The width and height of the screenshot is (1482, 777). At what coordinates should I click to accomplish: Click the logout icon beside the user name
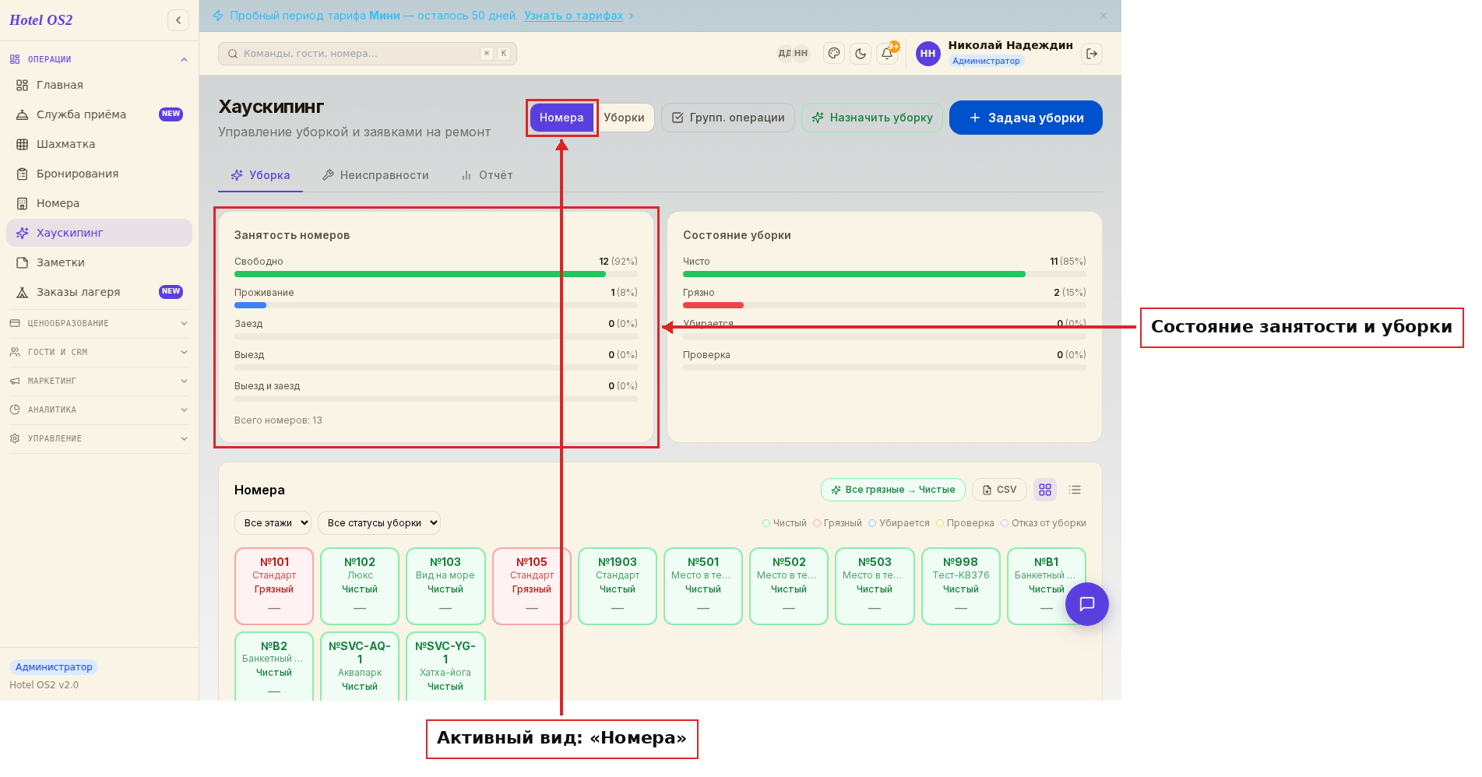tap(1092, 54)
